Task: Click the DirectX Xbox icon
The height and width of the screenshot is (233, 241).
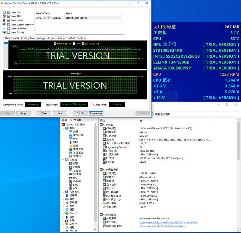Action: 67,213
